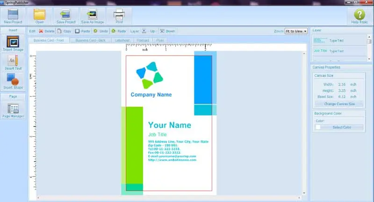This screenshot has height=202, width=374.
Task: Open the Page Manager
Action: 13,110
